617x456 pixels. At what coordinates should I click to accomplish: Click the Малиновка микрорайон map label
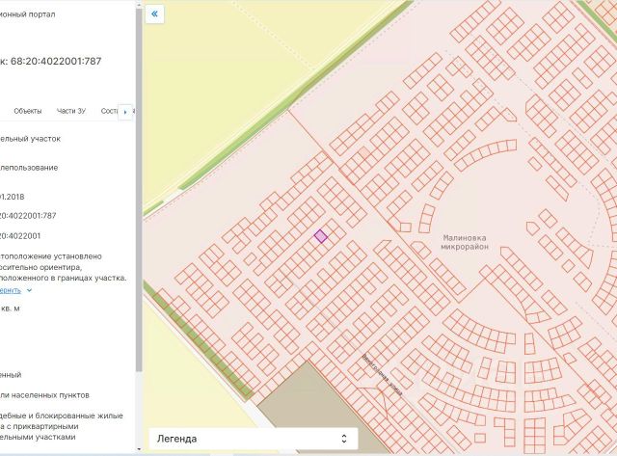tap(464, 241)
